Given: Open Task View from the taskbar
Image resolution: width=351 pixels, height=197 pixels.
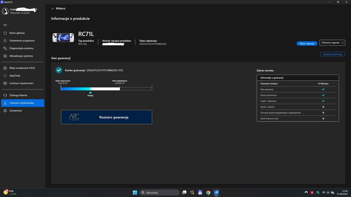Looking at the screenshot, I should tap(184, 192).
